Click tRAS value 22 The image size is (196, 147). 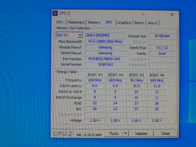(x=95, y=103)
